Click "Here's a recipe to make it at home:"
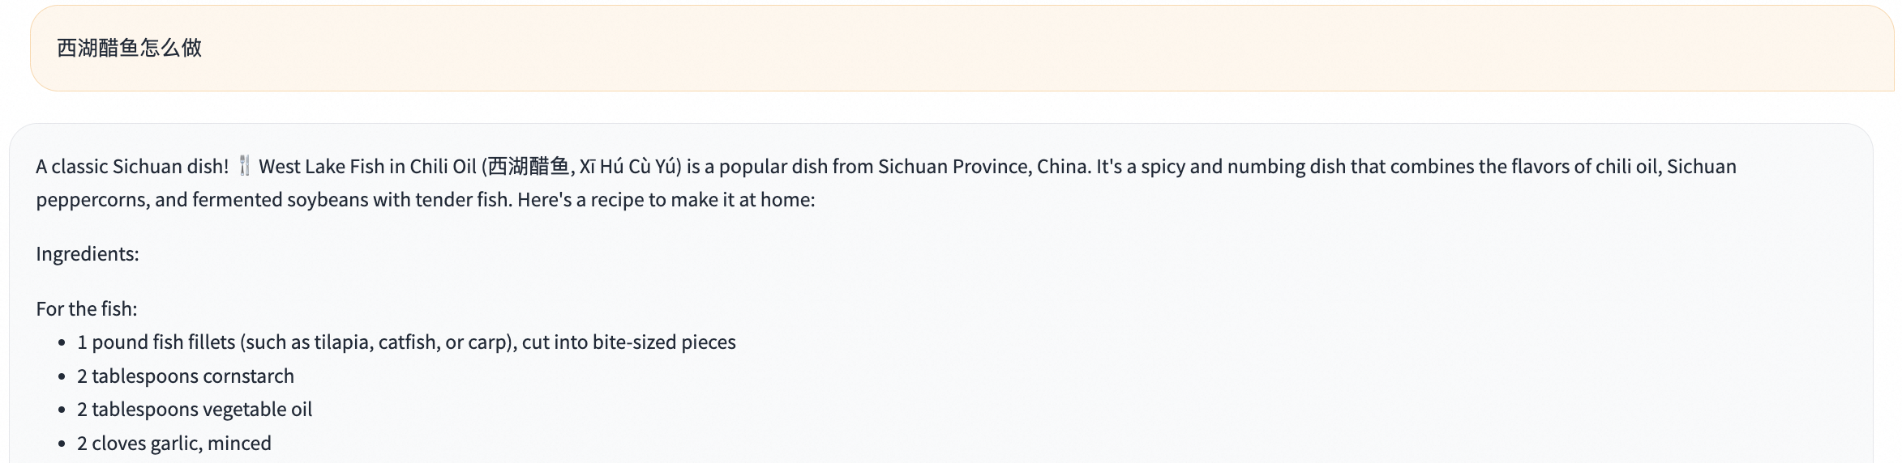The width and height of the screenshot is (1902, 463). pyautogui.click(x=666, y=200)
